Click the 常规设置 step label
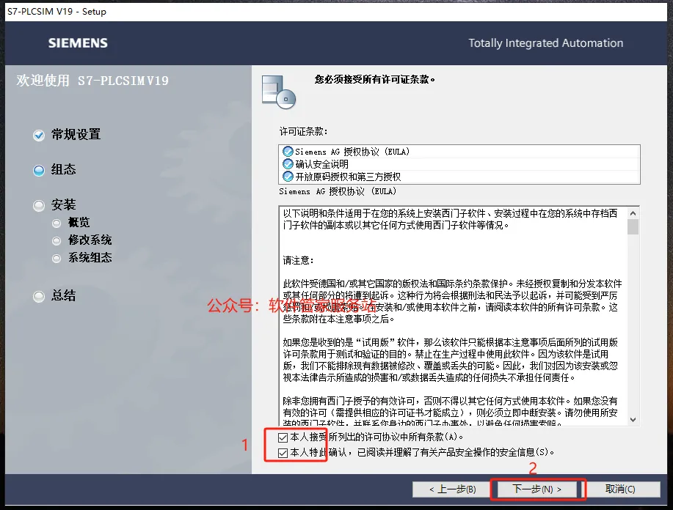673x510 pixels. tap(76, 135)
